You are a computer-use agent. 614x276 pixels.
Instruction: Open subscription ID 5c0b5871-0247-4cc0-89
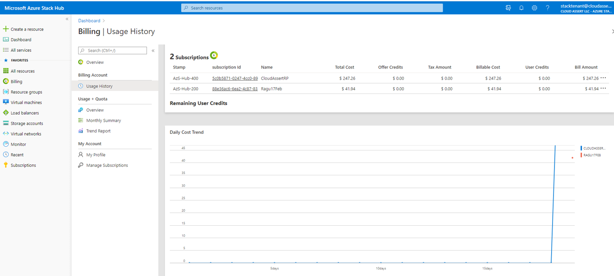click(x=235, y=78)
